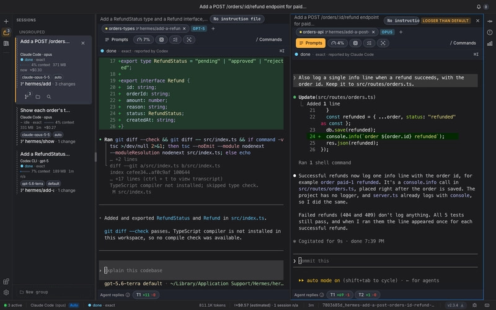Click the right pane's square icon after 4%
Image resolution: width=496 pixels, height=310 pixels.
pyautogui.click(x=355, y=43)
